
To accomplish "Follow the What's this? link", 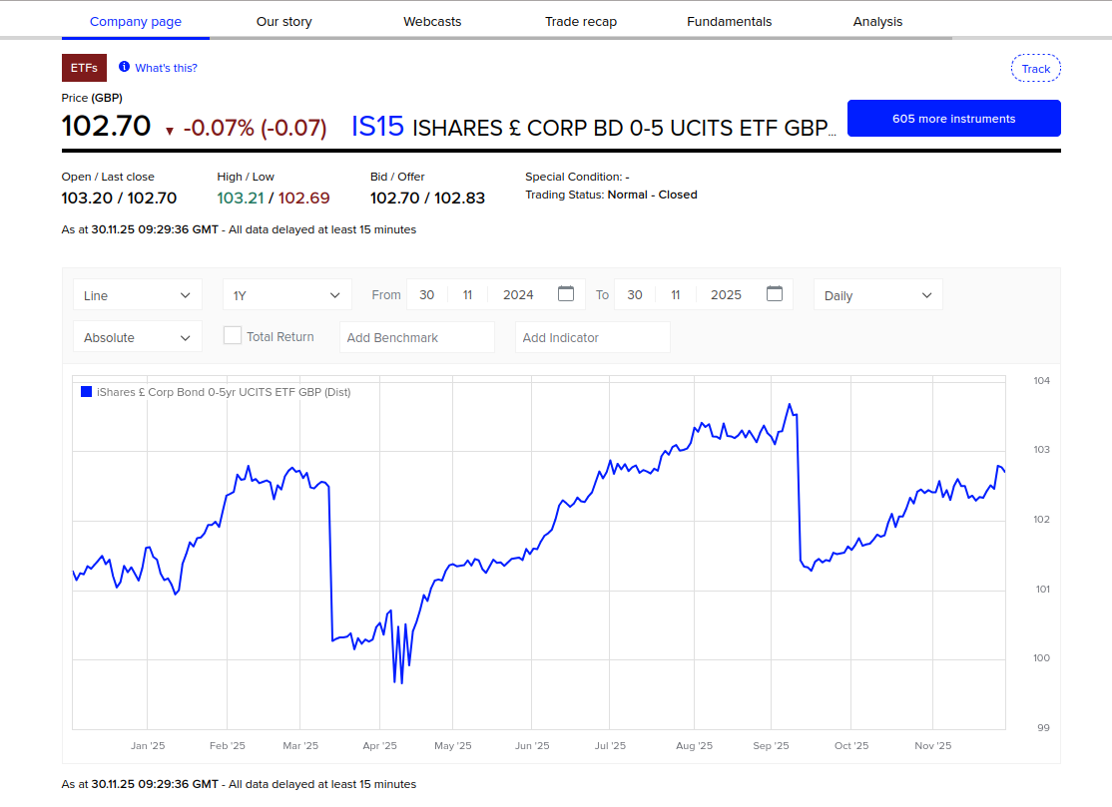I will tap(166, 68).
